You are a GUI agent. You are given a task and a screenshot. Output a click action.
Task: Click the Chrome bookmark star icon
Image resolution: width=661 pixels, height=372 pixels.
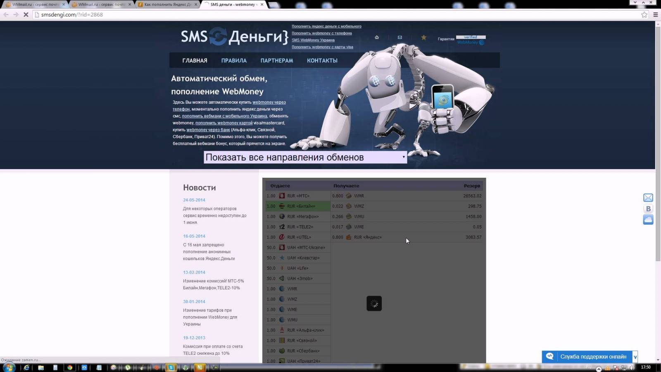(644, 14)
